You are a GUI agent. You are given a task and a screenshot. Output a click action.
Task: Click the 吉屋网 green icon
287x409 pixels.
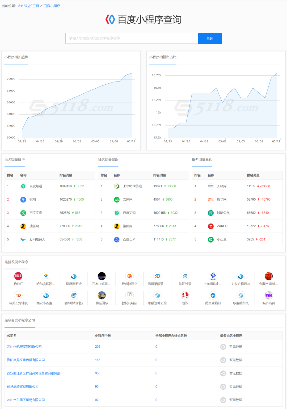(117, 200)
